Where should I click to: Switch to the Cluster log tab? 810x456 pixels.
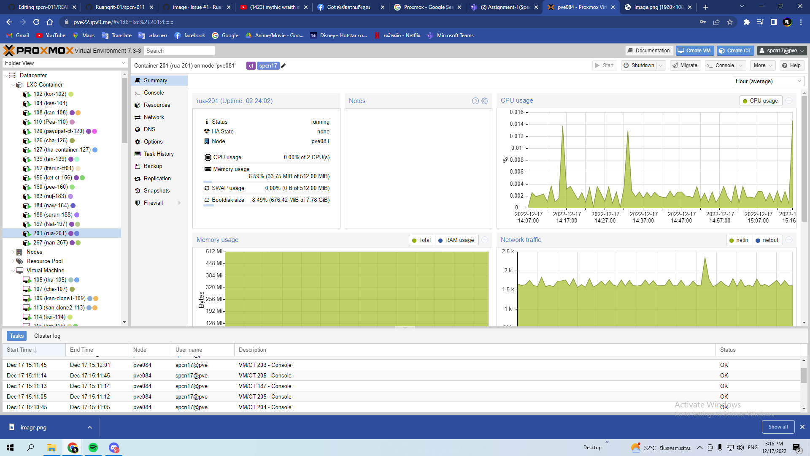47,336
